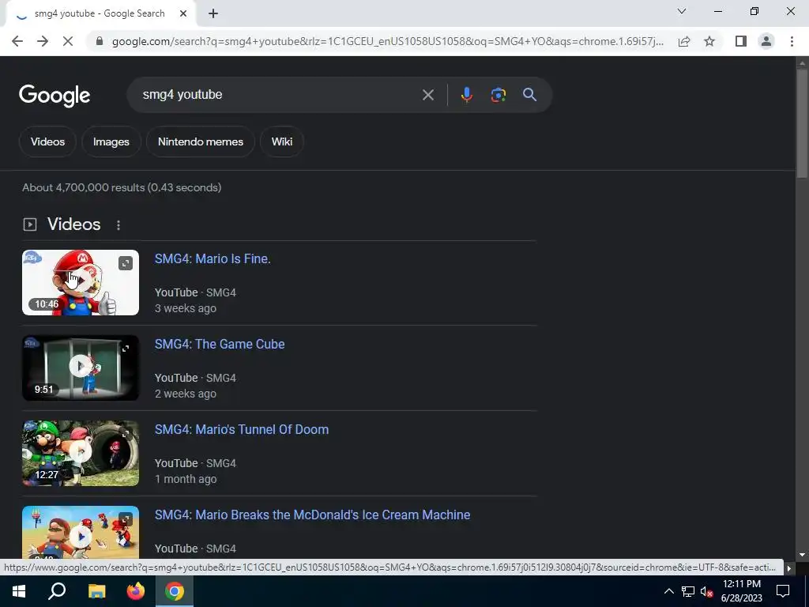Open the muted volume tray icon
Screen dimensions: 809x607
(707, 591)
